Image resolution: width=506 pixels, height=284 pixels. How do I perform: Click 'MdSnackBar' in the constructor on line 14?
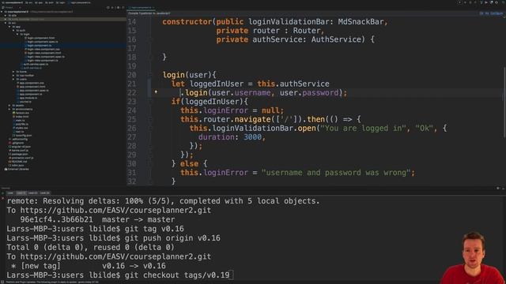(x=361, y=21)
